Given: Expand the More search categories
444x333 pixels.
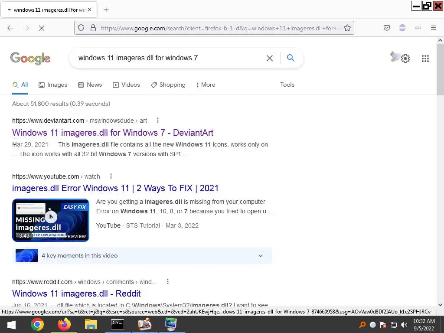Looking at the screenshot, I should click(x=206, y=85).
